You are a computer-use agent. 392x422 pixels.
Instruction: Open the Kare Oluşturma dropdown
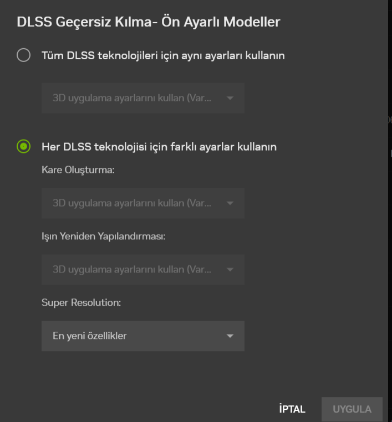coord(143,203)
